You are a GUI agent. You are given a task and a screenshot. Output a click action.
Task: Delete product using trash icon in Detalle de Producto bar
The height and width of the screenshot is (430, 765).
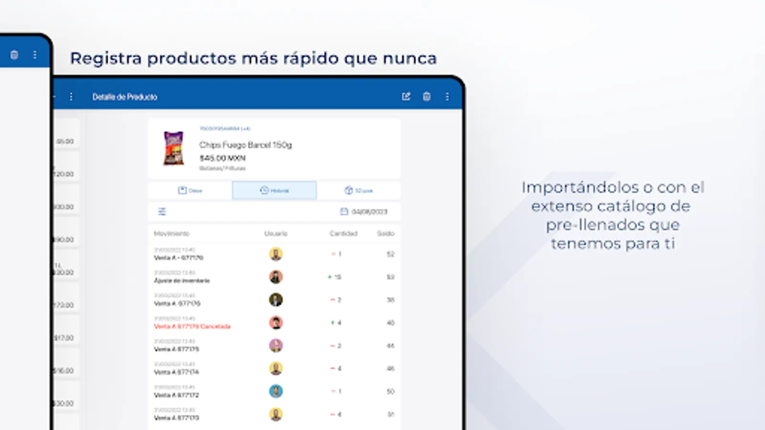coord(426,97)
